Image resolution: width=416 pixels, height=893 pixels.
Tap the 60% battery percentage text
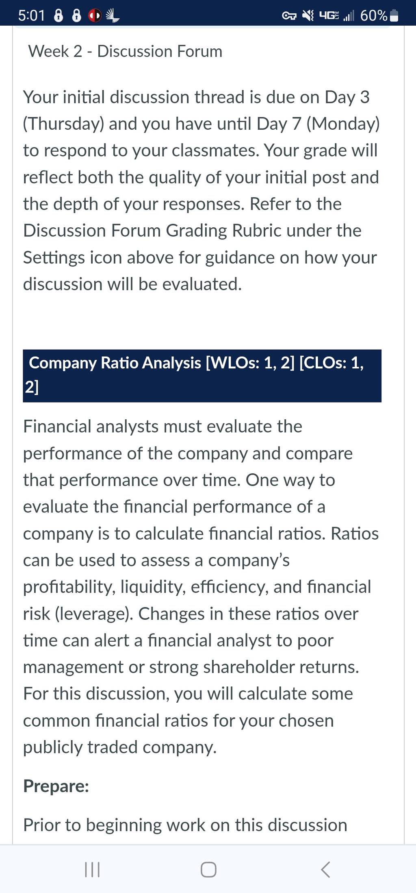tap(373, 15)
